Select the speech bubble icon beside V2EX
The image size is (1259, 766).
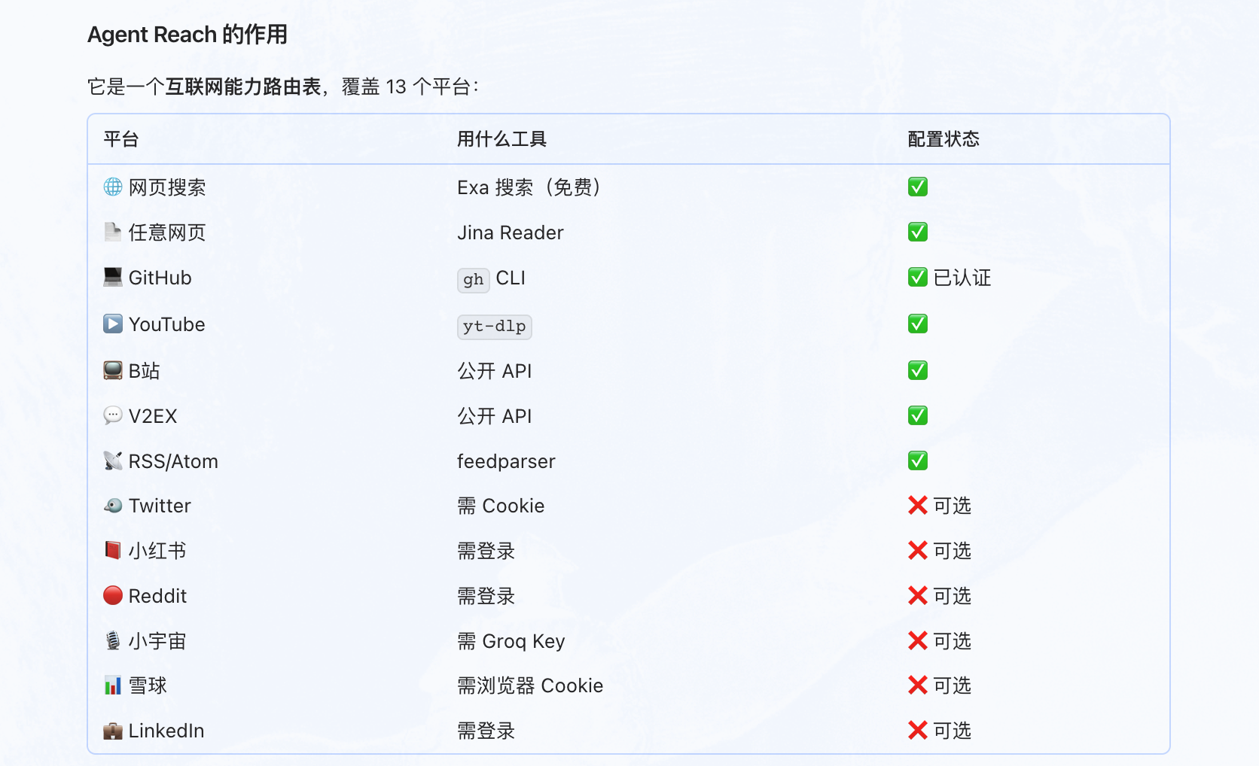113,415
